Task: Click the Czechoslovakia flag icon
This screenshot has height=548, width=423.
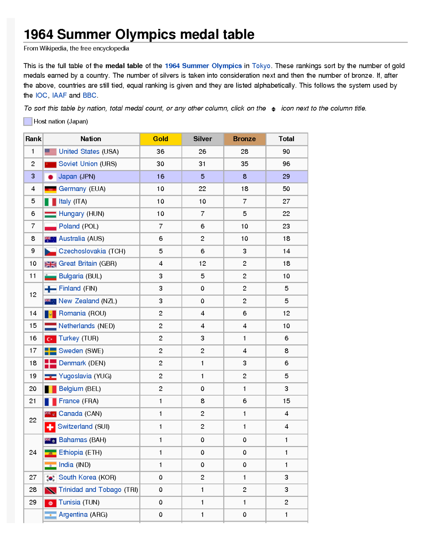Action: click(x=50, y=252)
